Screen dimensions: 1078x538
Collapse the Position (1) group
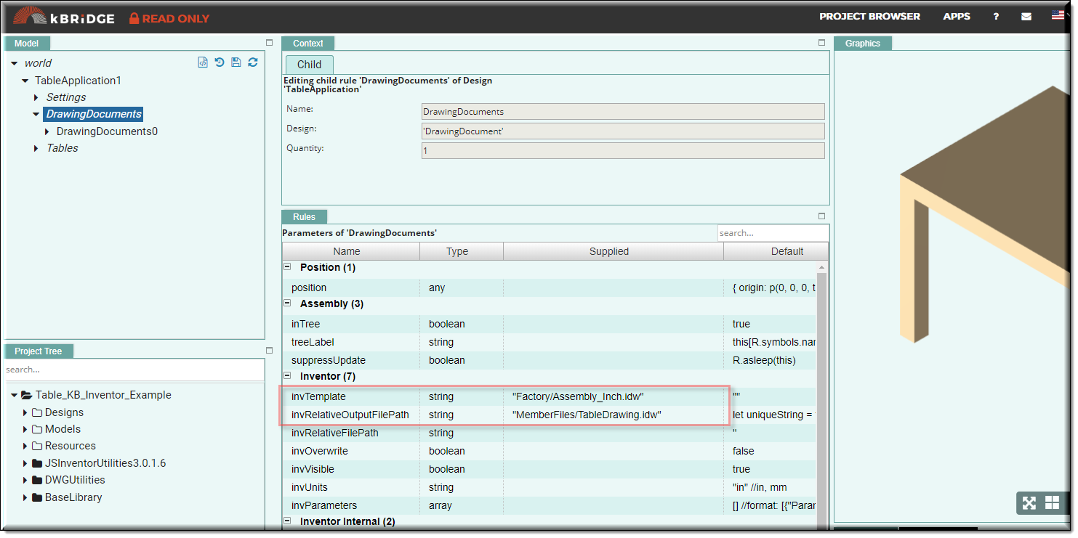287,267
